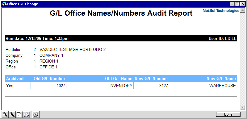
Task: Select the Archived column header
Action: coord(15,79)
